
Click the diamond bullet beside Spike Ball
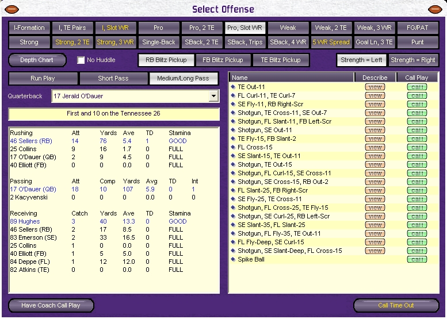(233, 259)
